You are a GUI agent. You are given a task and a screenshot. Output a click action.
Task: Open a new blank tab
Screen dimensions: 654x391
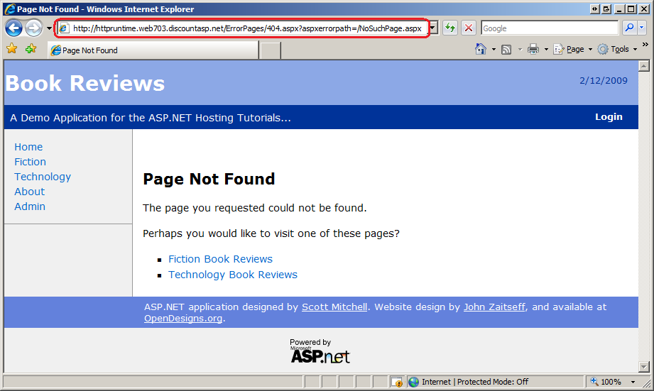point(270,50)
